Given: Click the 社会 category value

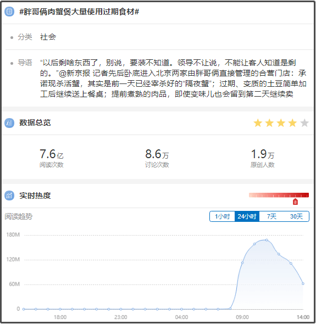Looking at the screenshot, I should point(48,37).
